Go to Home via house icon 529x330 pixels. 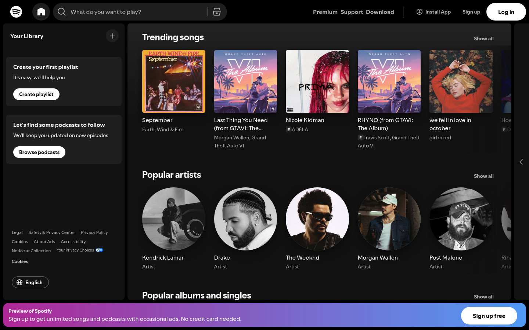[41, 12]
